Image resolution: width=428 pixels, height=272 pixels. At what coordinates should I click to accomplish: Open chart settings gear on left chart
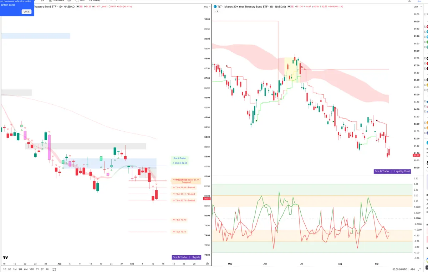pos(208,264)
